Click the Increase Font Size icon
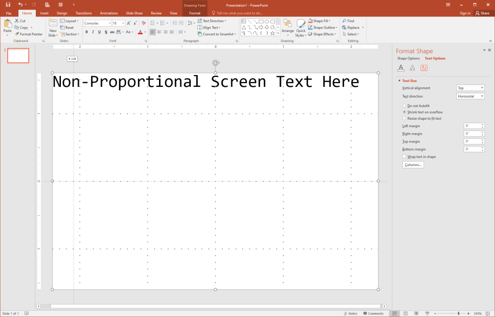The height and width of the screenshot is (317, 495). click(129, 23)
